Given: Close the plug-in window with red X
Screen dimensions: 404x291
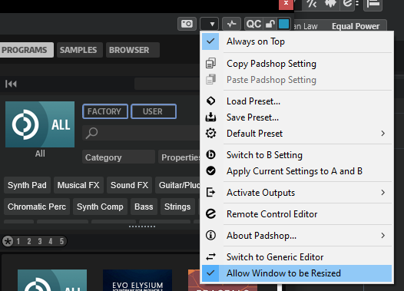Looking at the screenshot, I should coord(286,4).
